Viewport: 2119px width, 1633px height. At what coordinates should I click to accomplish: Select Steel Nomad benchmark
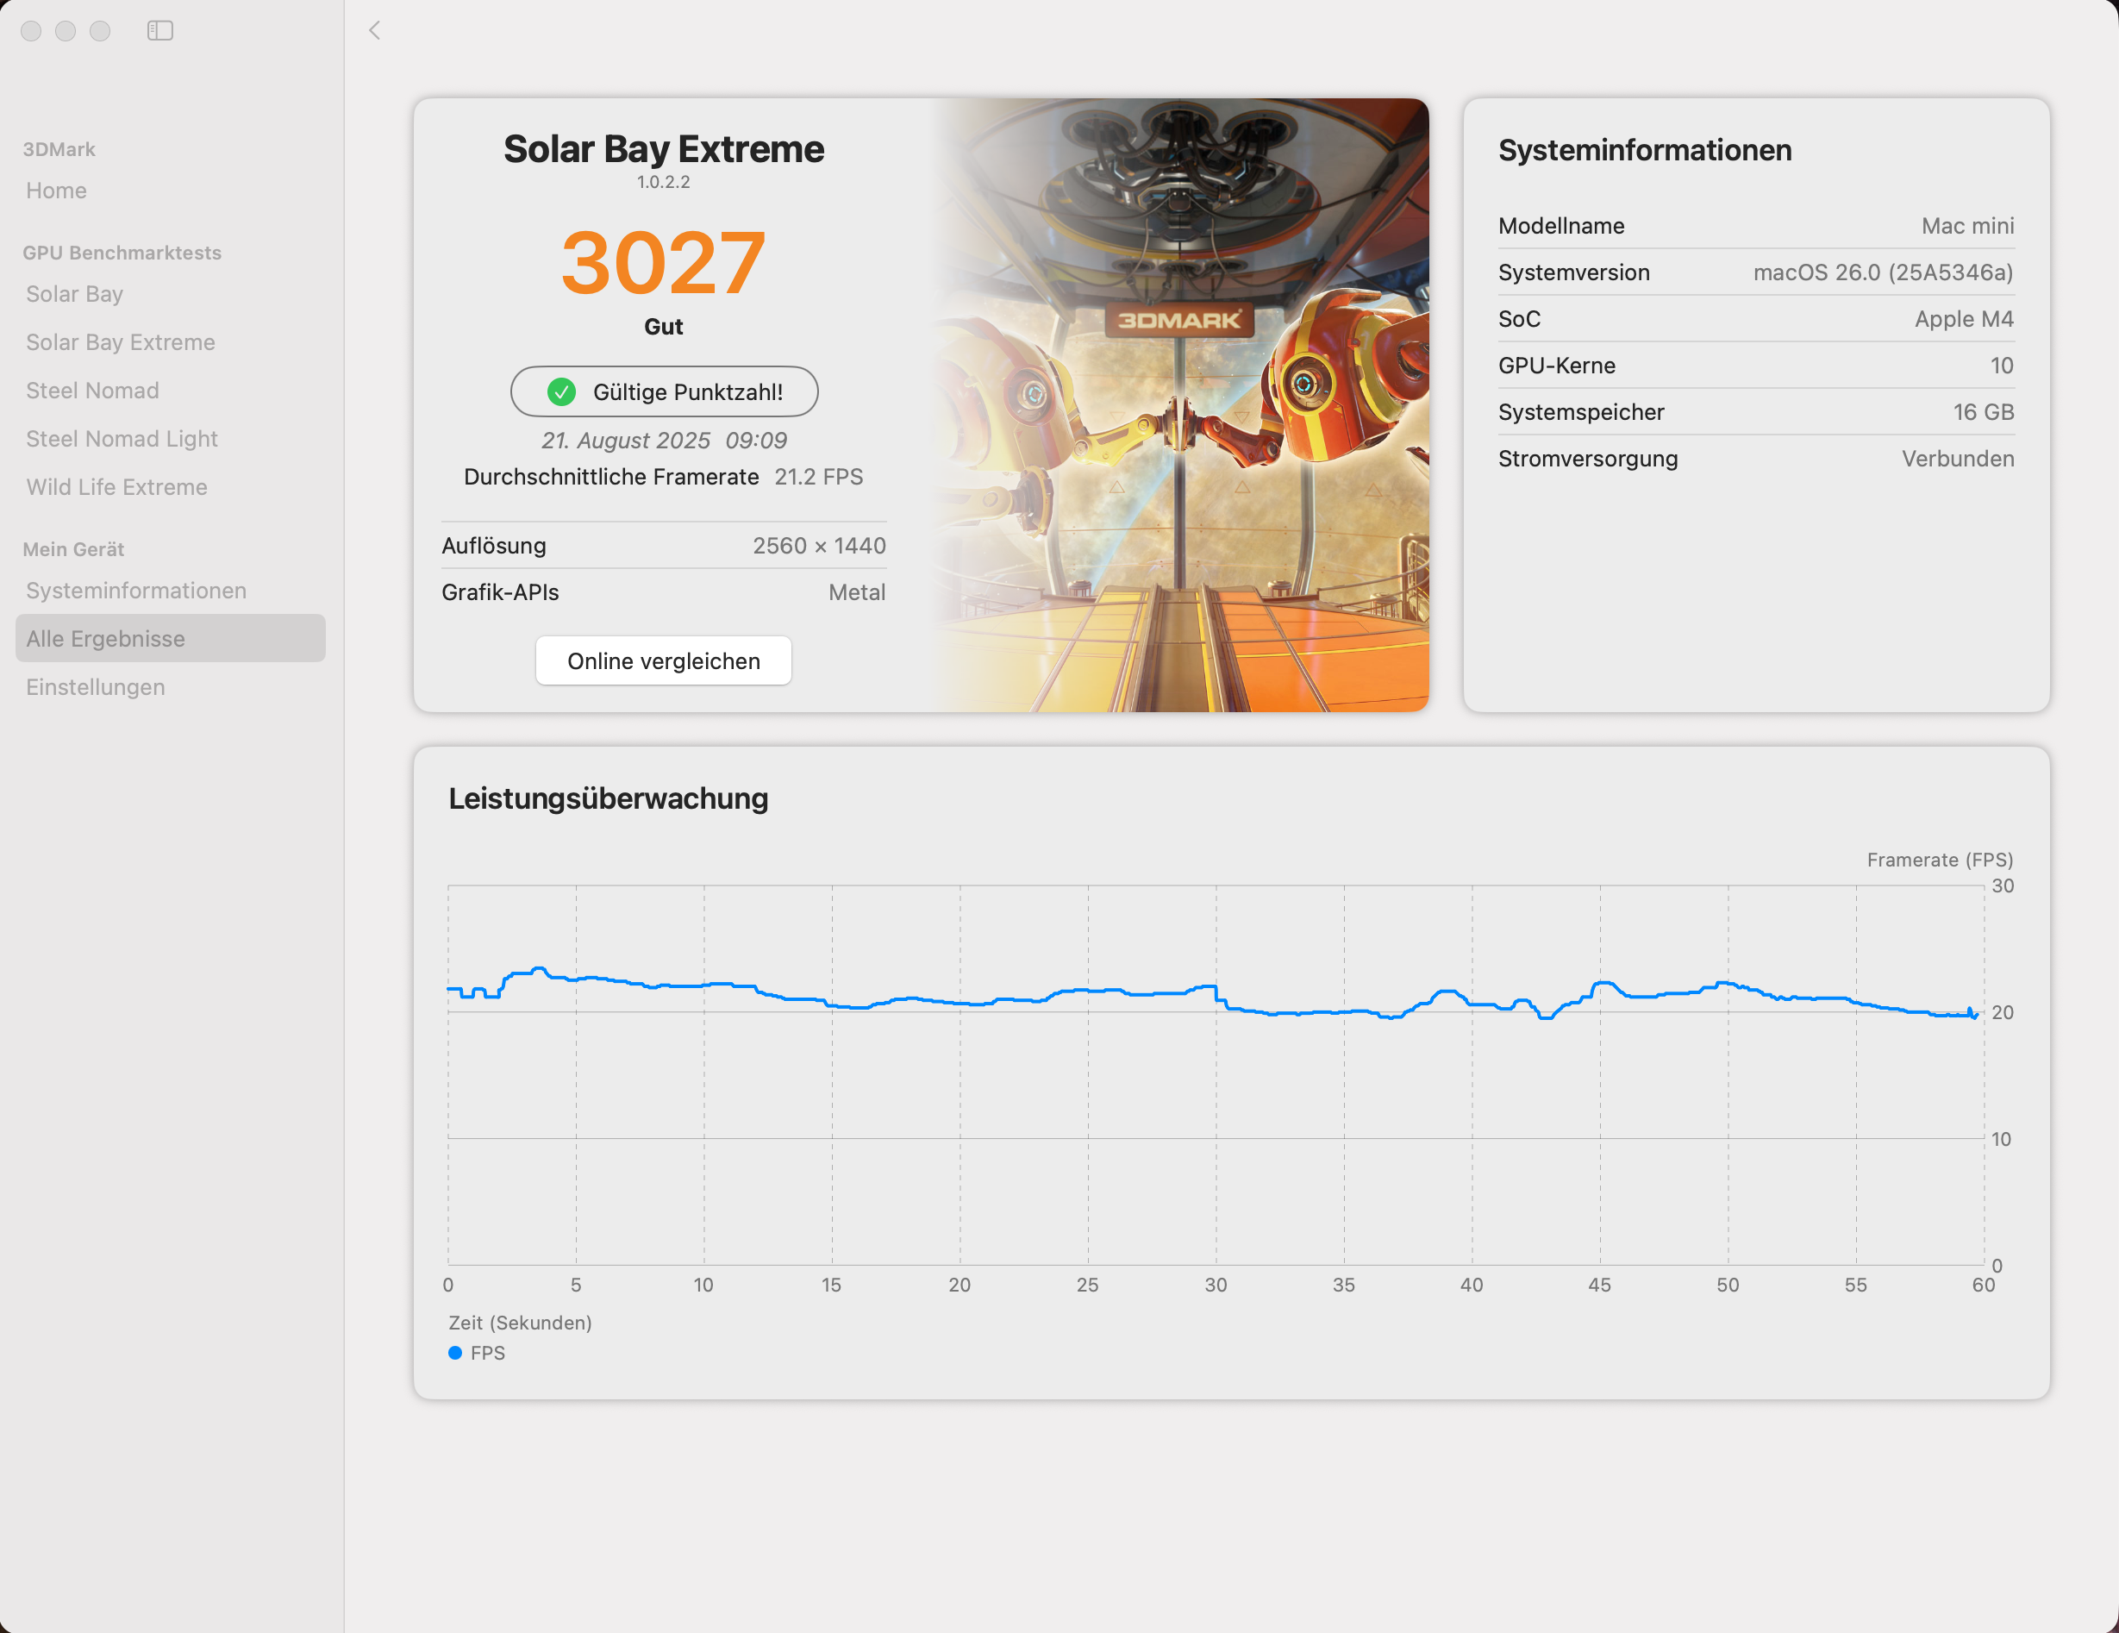click(92, 390)
